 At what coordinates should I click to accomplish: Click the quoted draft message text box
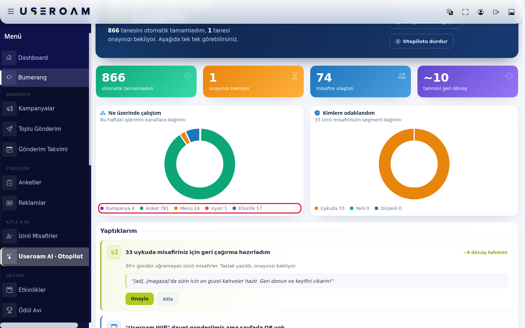click(316, 281)
